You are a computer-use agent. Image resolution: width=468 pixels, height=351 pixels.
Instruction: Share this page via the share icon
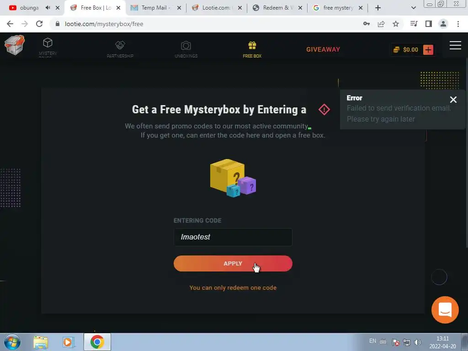click(381, 24)
